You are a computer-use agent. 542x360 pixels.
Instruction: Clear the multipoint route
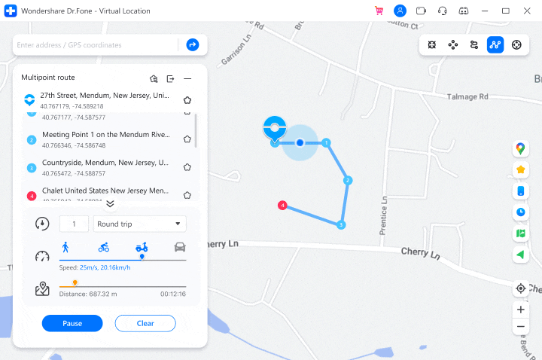(x=145, y=323)
